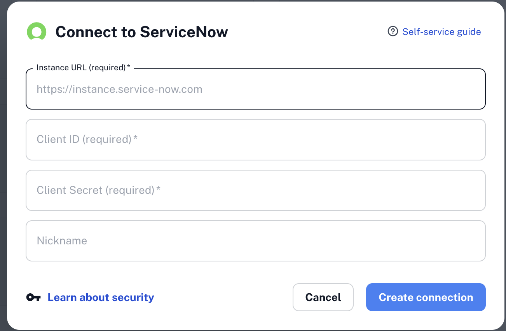
Task: Click the https://instance.service-now.com placeholder text
Action: pyautogui.click(x=119, y=90)
